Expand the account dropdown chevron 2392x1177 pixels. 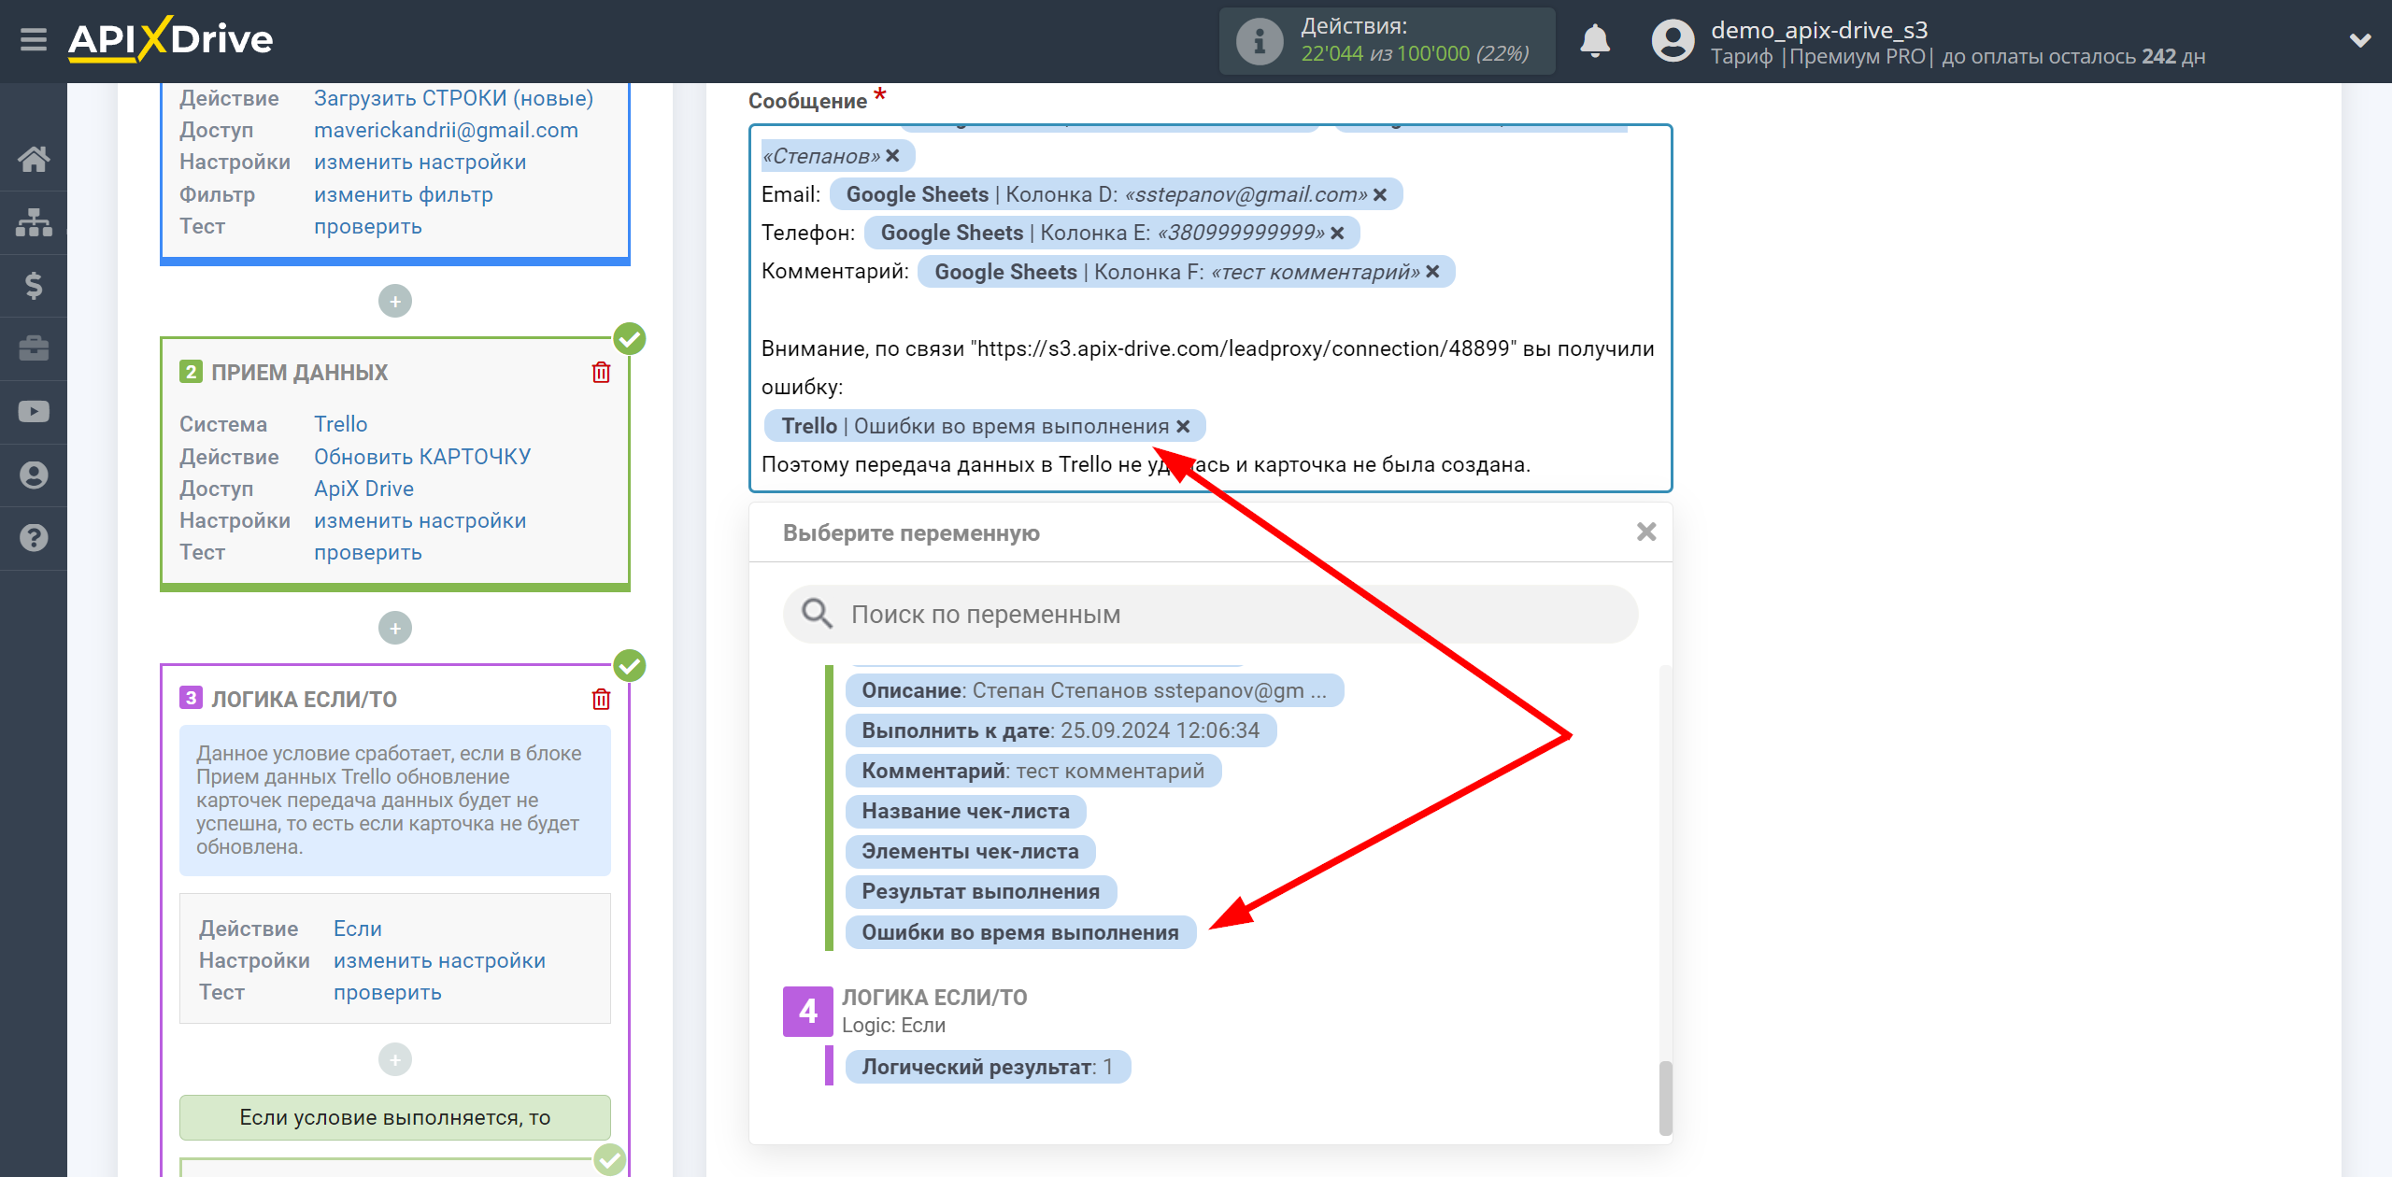coord(2360,41)
